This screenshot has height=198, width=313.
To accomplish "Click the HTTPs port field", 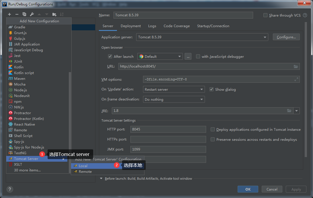I will (168, 139).
